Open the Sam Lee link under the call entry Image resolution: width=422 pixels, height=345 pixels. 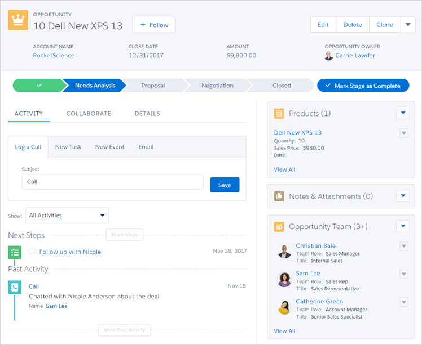pos(56,306)
